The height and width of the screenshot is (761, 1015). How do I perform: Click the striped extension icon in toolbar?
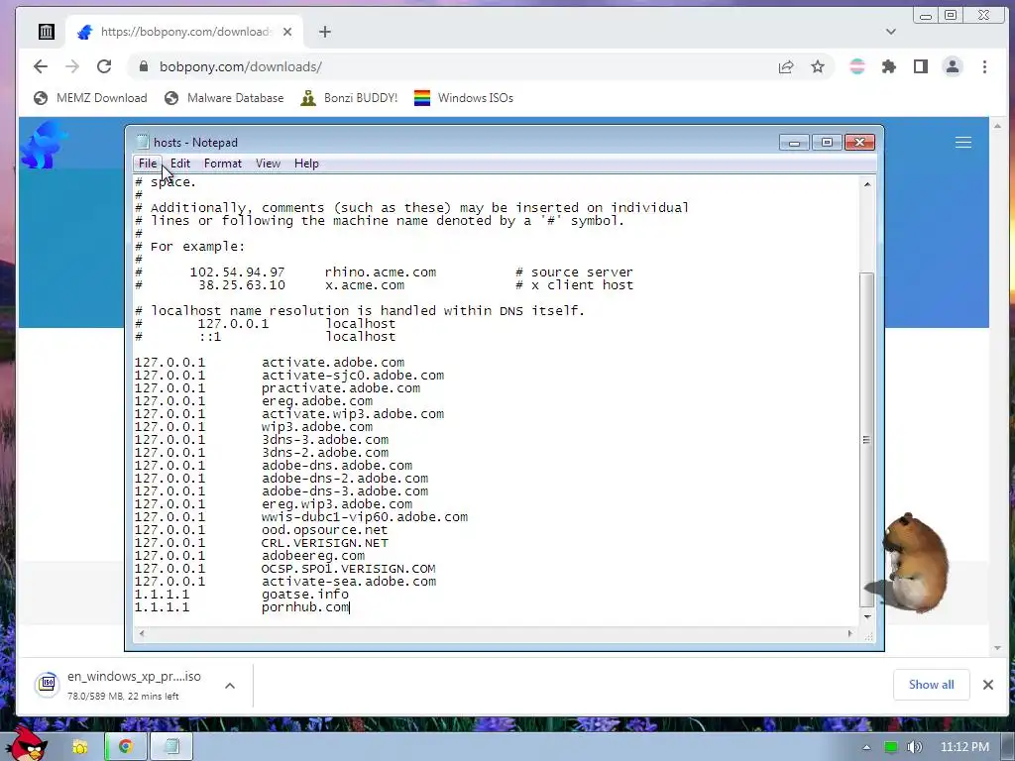pos(857,66)
